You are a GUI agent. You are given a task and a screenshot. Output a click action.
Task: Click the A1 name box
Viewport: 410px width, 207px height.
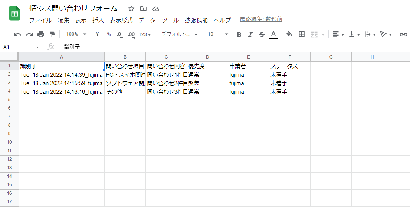pyautogui.click(x=21, y=47)
